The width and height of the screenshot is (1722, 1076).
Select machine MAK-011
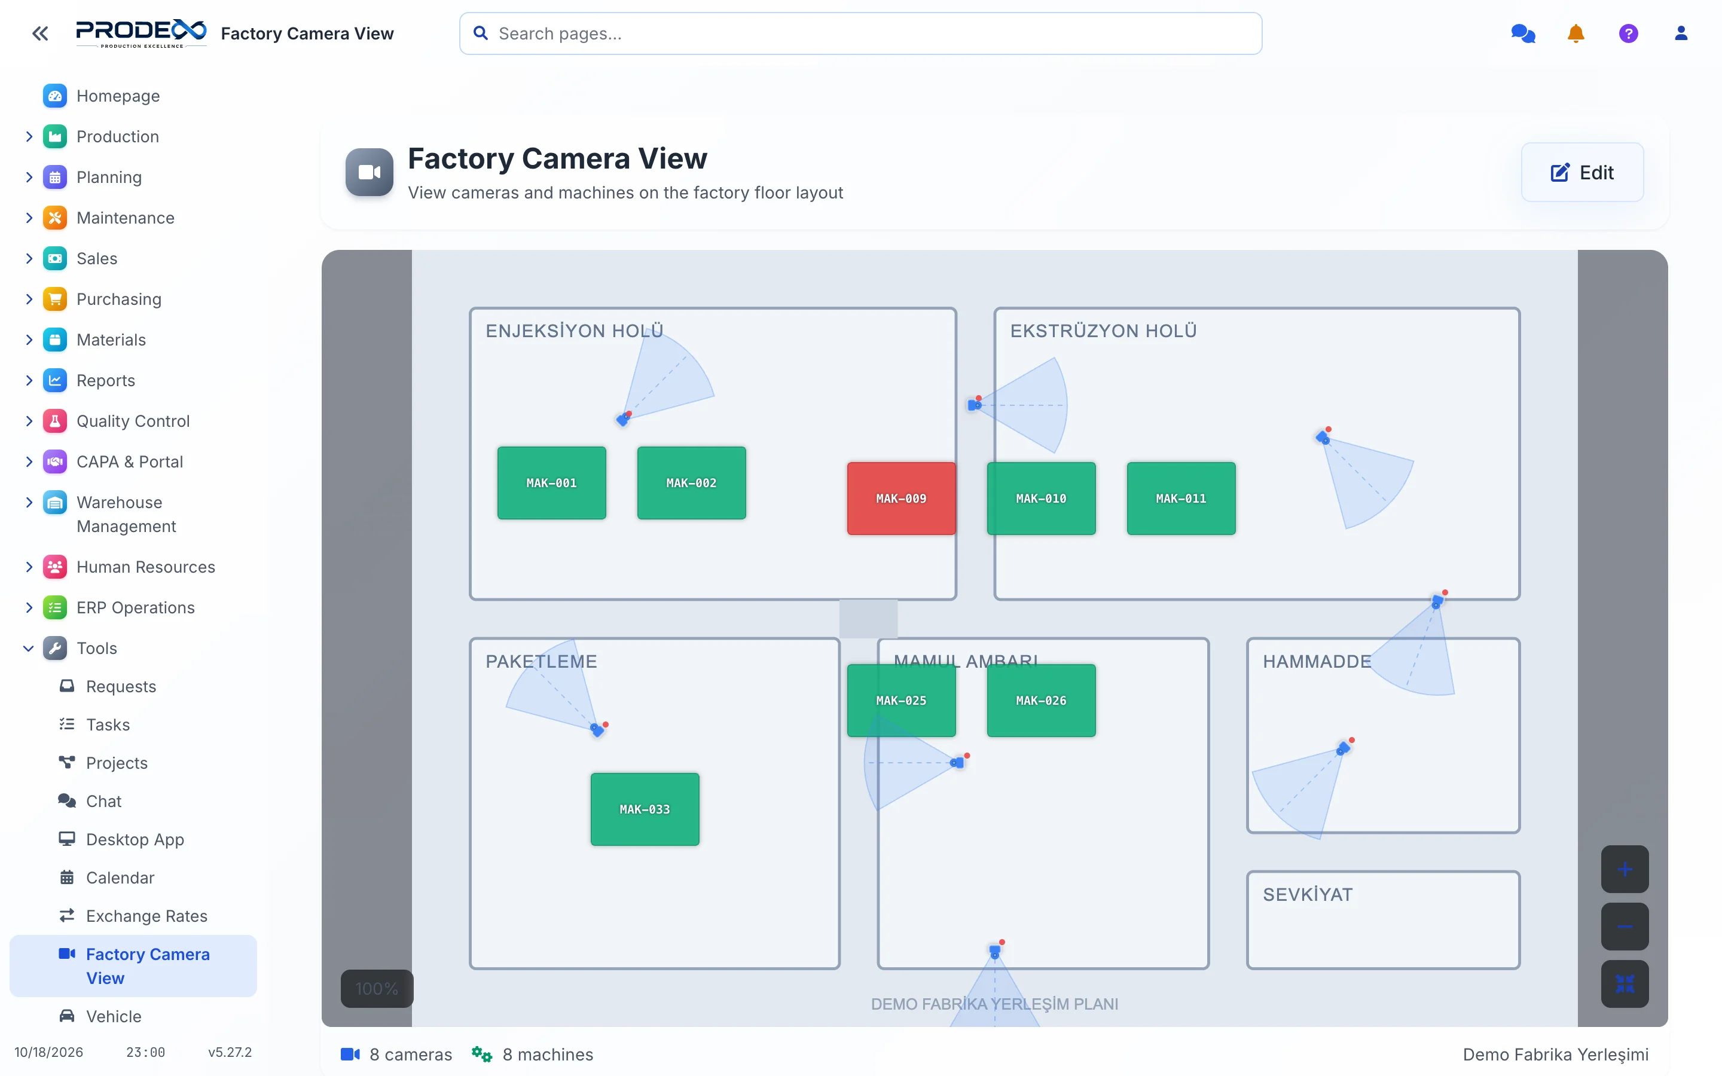[x=1181, y=498]
